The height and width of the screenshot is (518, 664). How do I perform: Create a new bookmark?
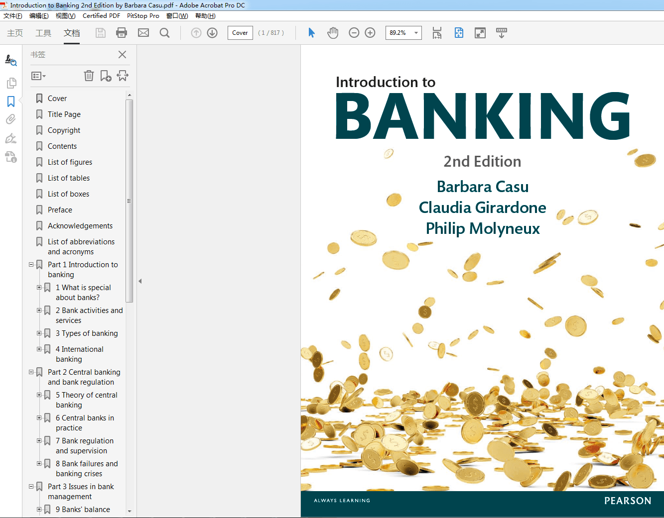click(x=105, y=76)
